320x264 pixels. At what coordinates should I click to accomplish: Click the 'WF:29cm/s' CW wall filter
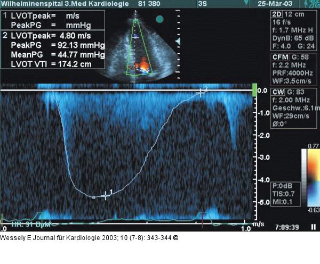(291, 116)
